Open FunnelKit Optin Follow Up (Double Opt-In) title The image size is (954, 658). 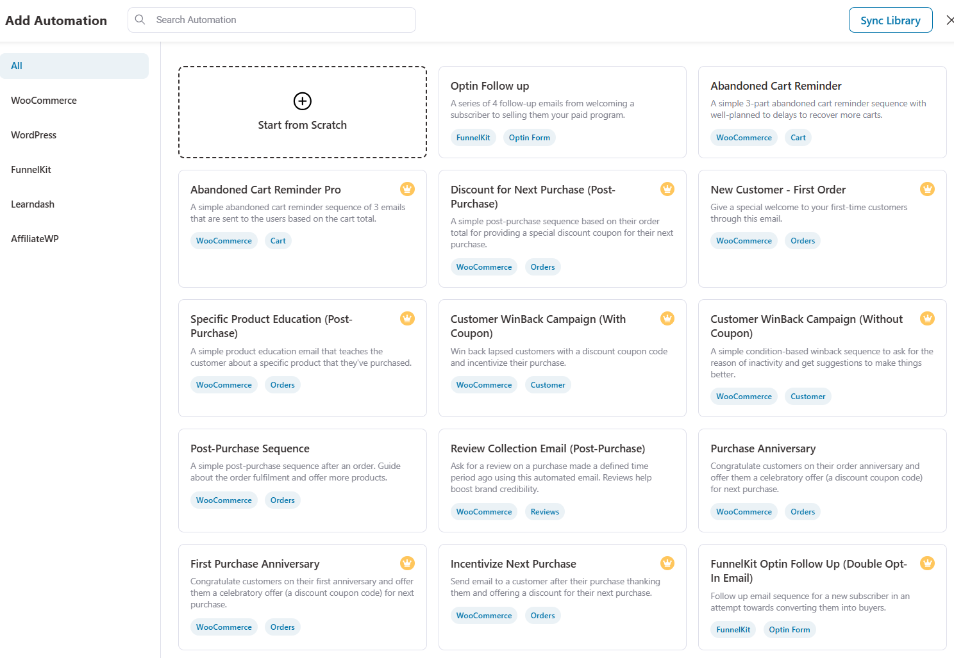pyautogui.click(x=808, y=571)
